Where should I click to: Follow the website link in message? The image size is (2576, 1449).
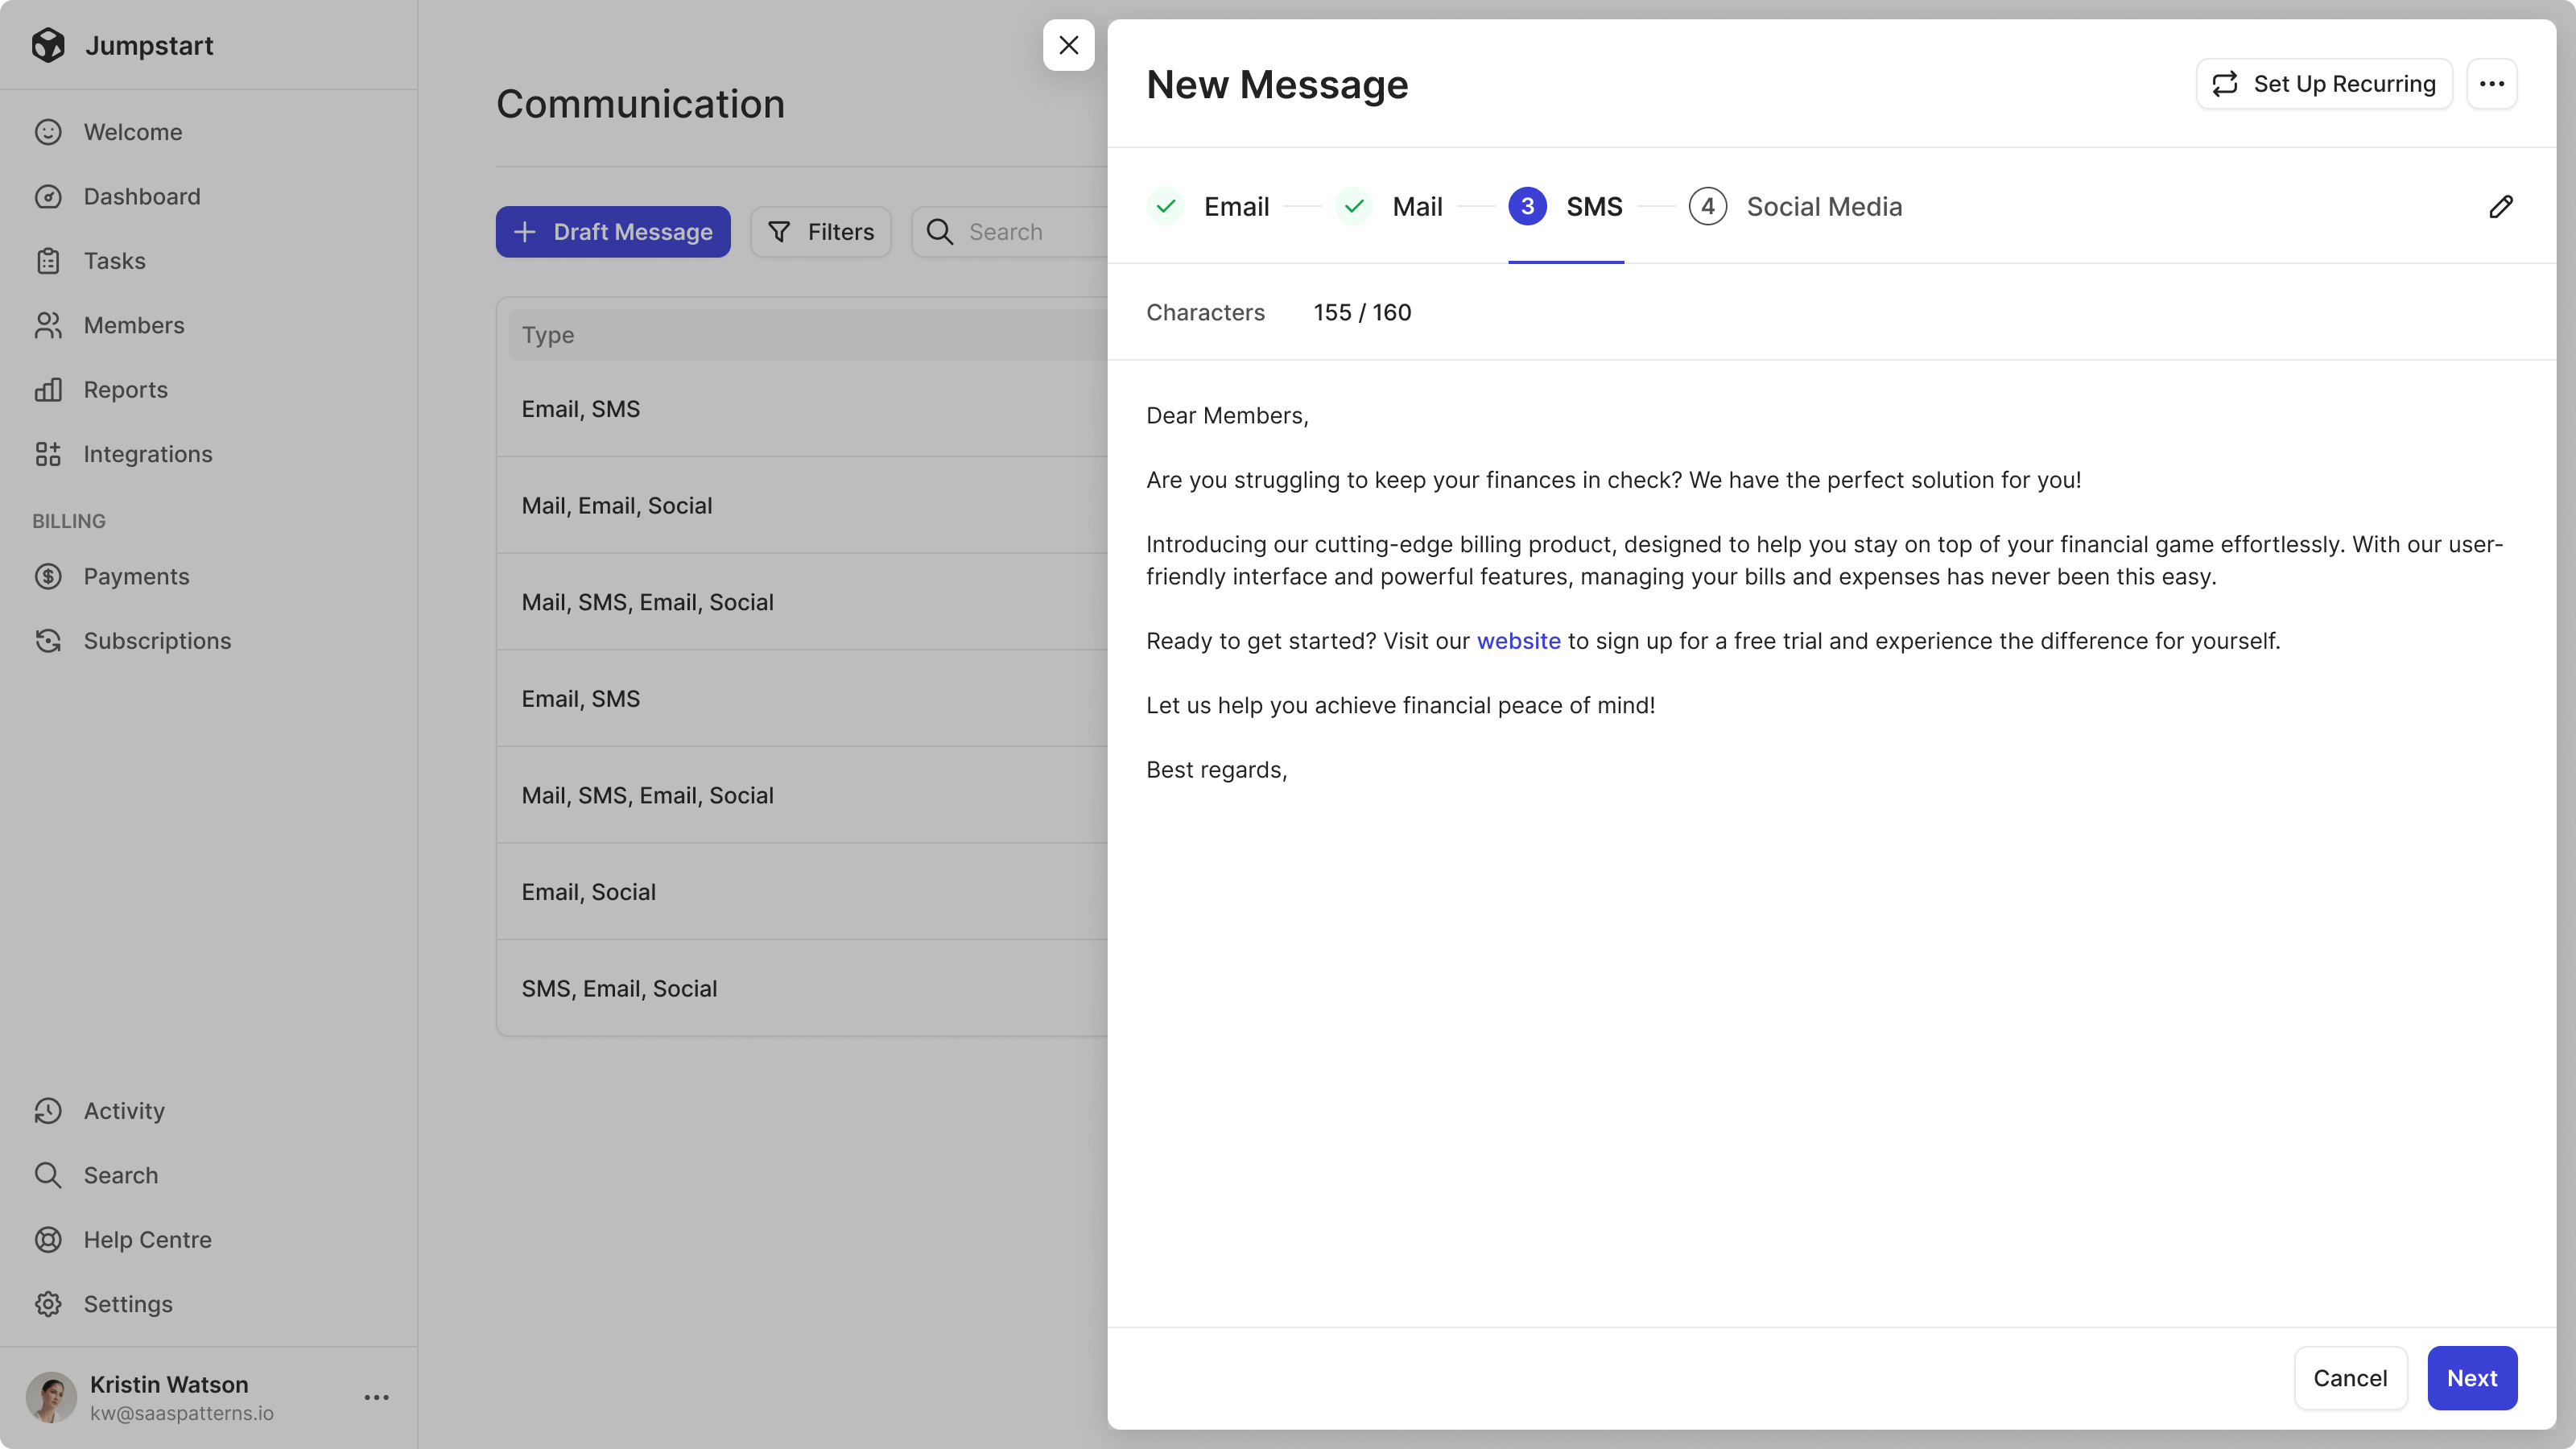[1518, 641]
